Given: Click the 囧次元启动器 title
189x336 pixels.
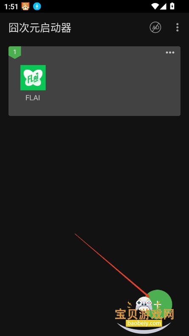Looking at the screenshot, I should tap(40, 28).
